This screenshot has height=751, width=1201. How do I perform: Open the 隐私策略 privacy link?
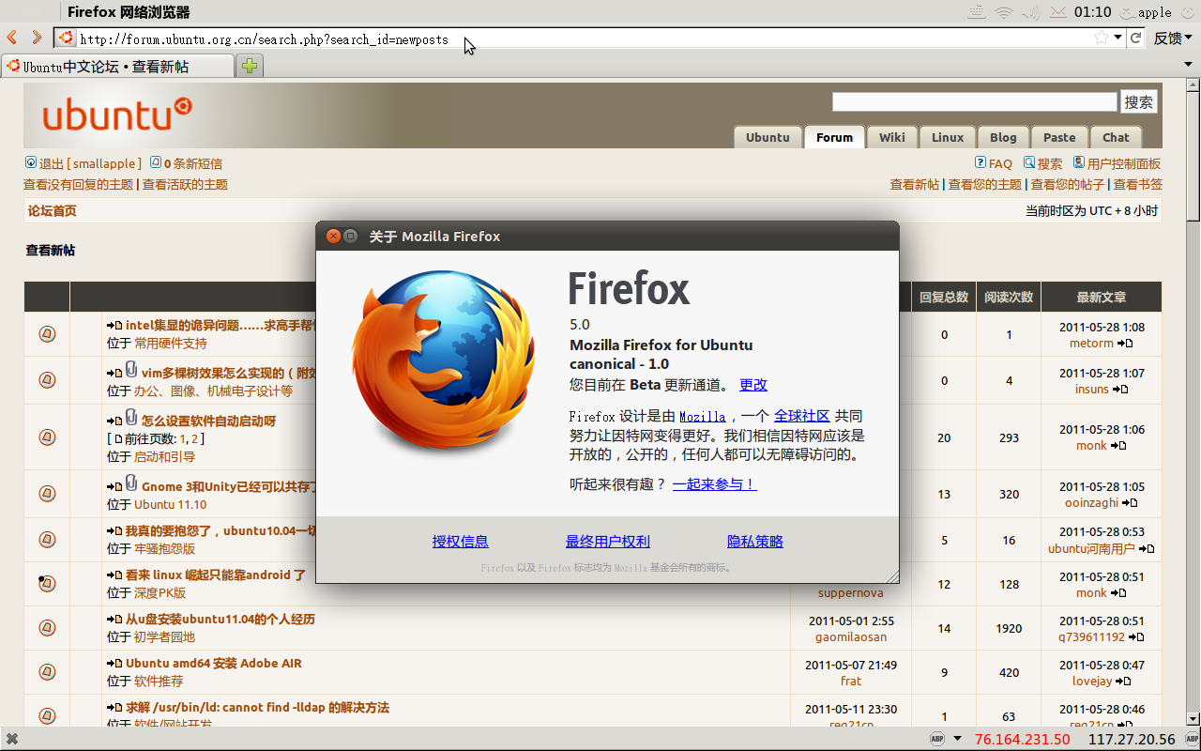pos(755,542)
